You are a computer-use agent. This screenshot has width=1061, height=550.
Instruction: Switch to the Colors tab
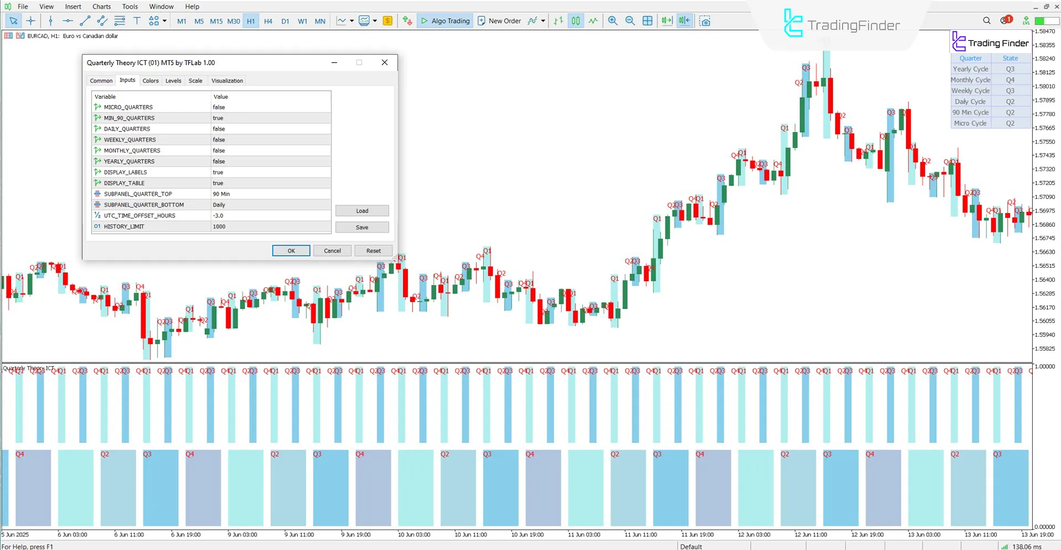tap(150, 81)
